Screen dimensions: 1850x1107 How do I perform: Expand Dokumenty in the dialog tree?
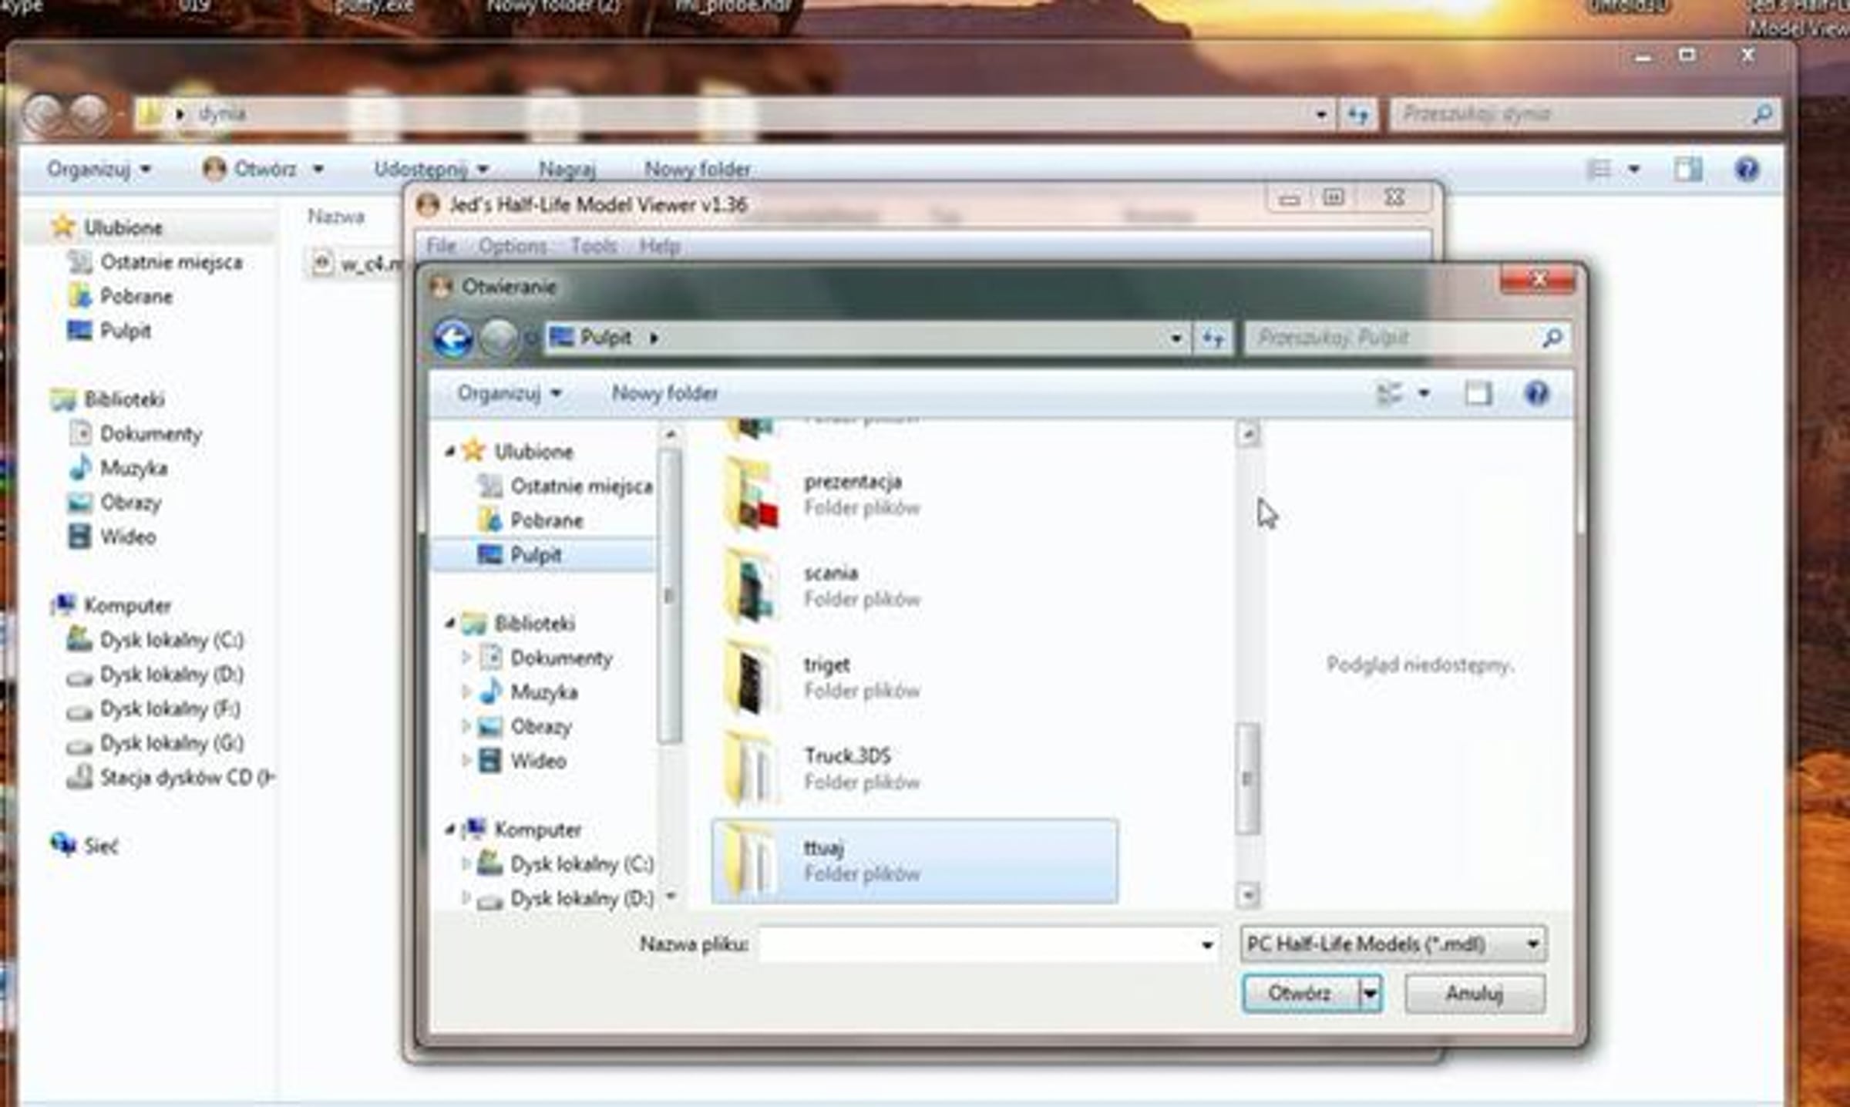[466, 658]
